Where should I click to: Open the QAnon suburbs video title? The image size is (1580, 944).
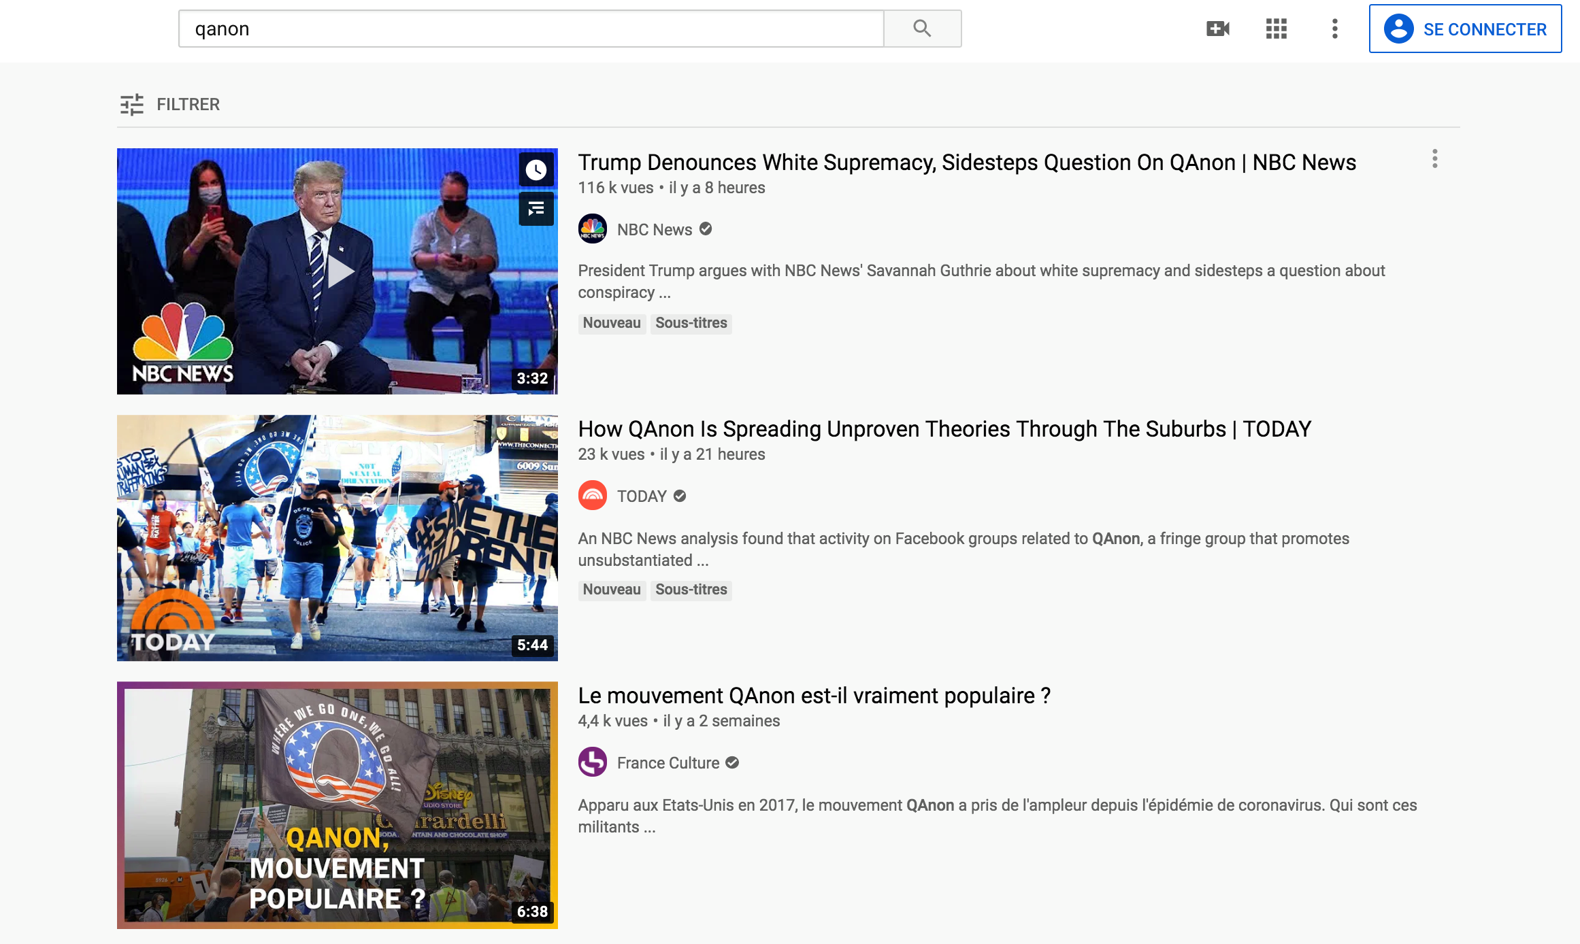(943, 429)
